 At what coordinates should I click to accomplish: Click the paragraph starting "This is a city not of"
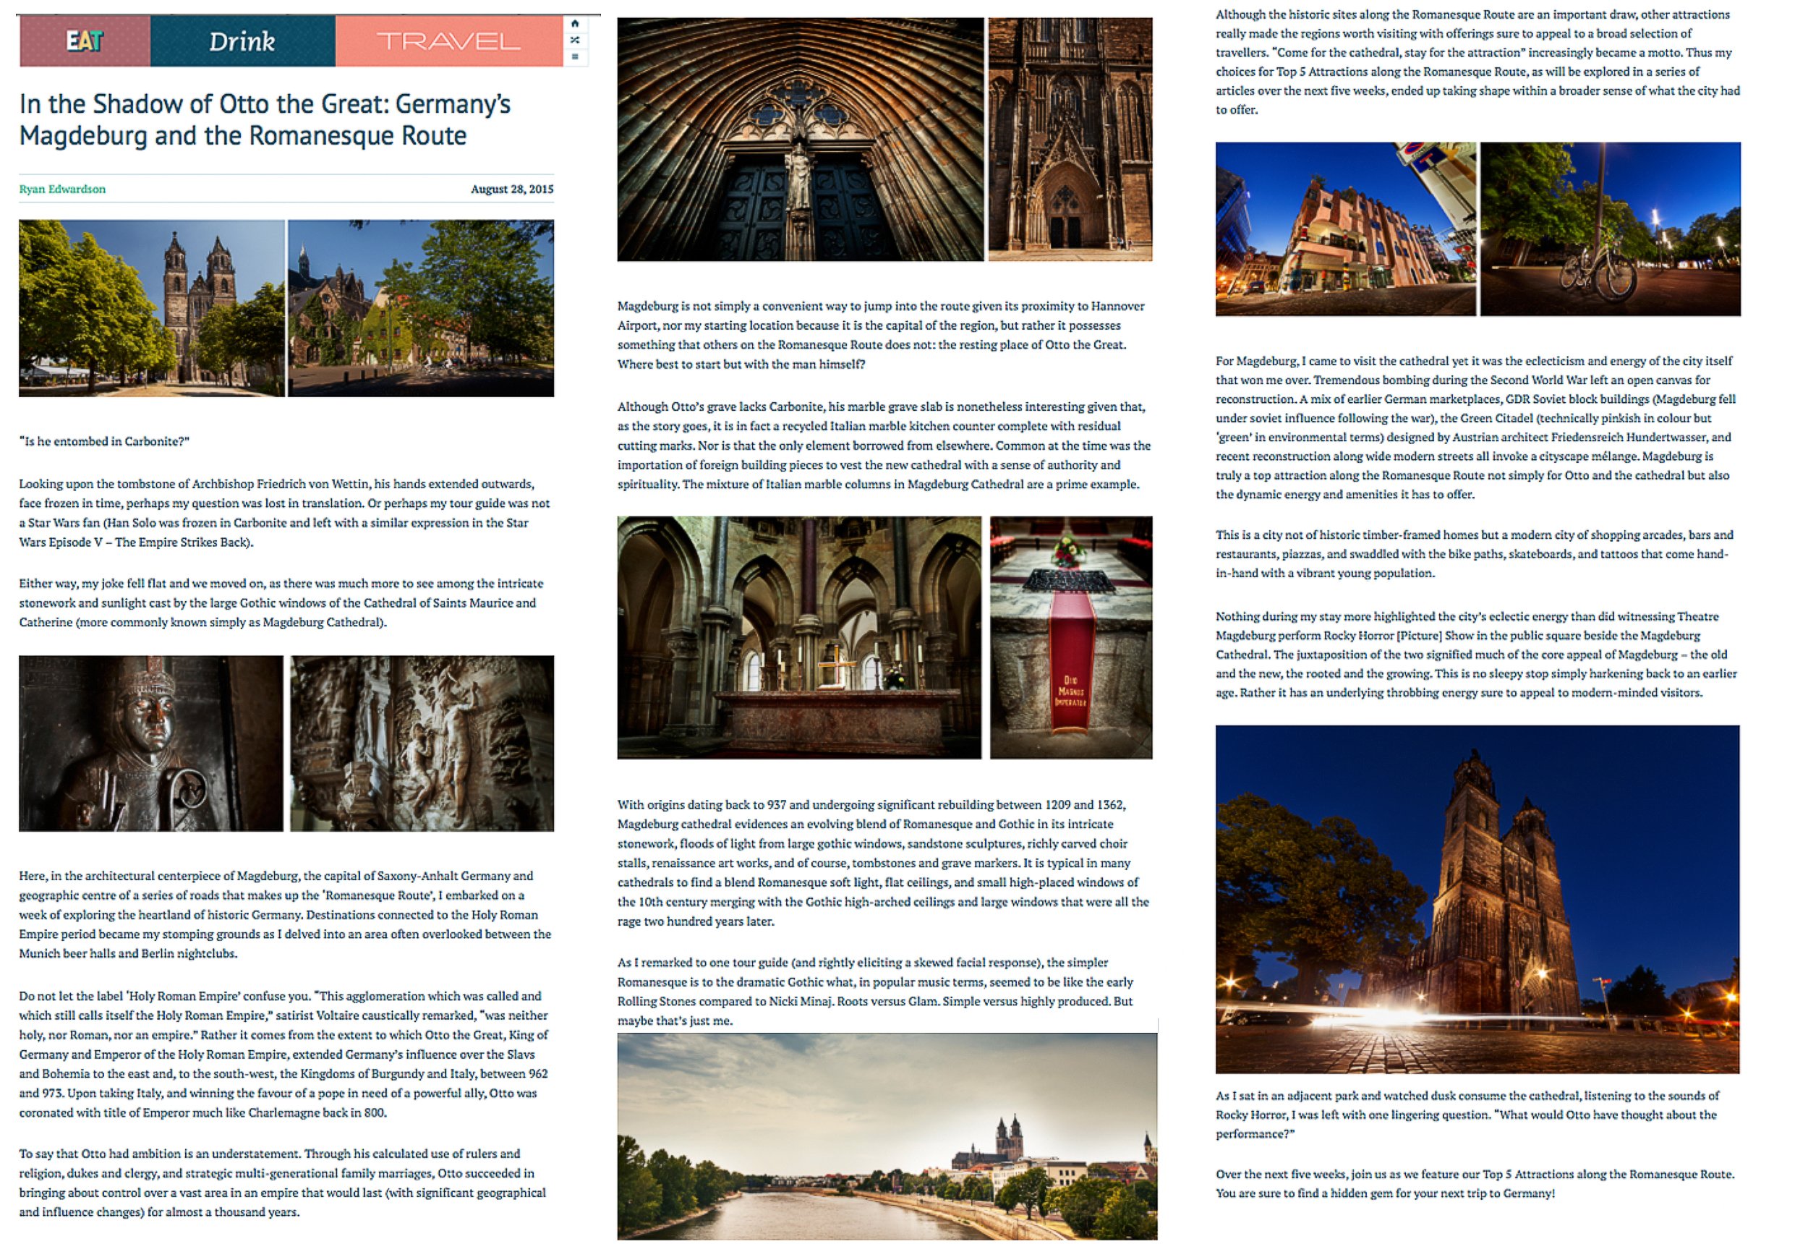coord(1475,553)
